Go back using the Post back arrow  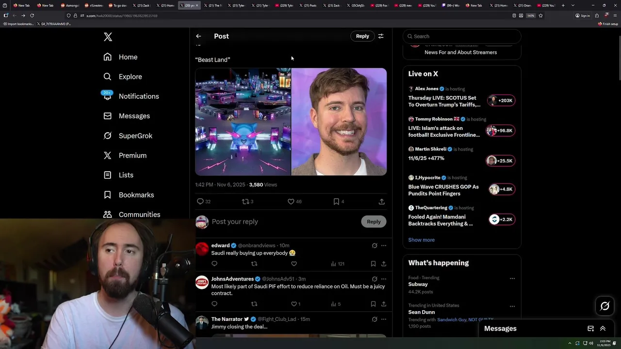pyautogui.click(x=198, y=36)
